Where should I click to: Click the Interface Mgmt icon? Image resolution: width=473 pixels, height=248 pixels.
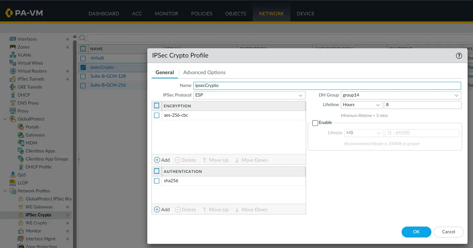[21, 239]
